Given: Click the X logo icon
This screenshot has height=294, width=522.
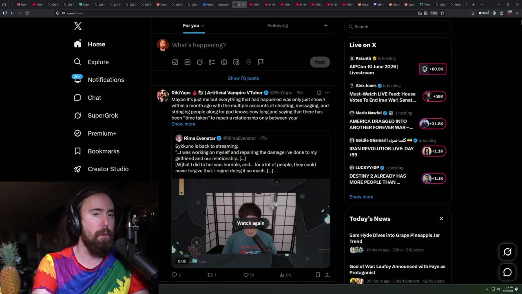Looking at the screenshot, I should (78, 26).
